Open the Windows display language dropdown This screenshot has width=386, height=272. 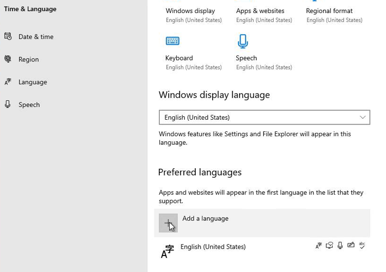[264, 117]
